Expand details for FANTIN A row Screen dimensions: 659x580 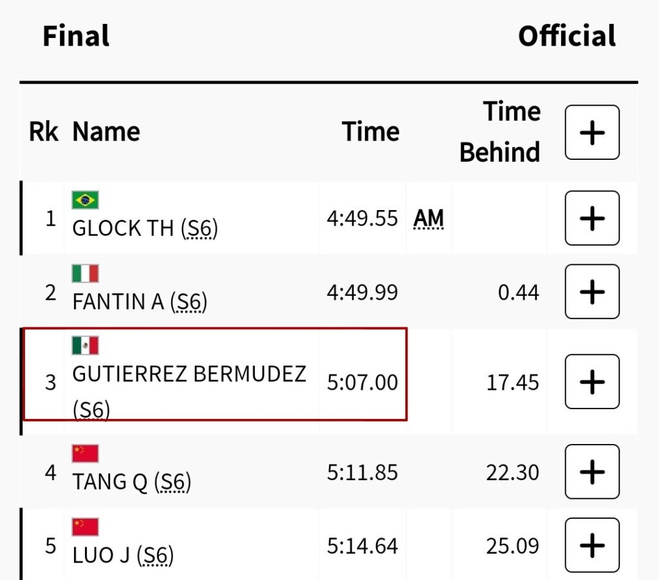[x=591, y=292]
